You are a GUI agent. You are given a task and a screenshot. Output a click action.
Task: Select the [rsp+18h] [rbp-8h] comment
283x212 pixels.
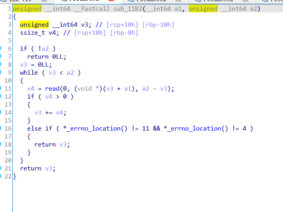pos(106,33)
